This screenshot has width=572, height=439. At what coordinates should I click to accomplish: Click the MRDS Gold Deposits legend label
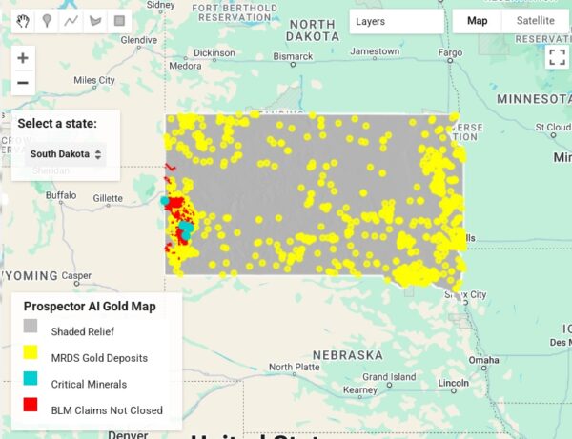[99, 358]
